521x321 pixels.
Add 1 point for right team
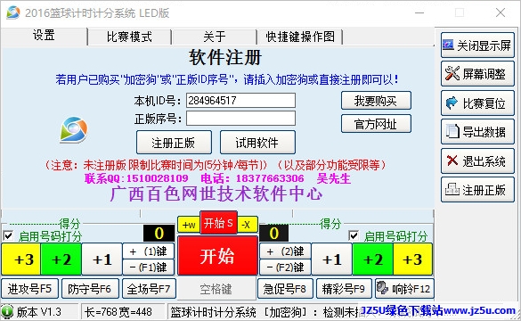[x=331, y=259]
